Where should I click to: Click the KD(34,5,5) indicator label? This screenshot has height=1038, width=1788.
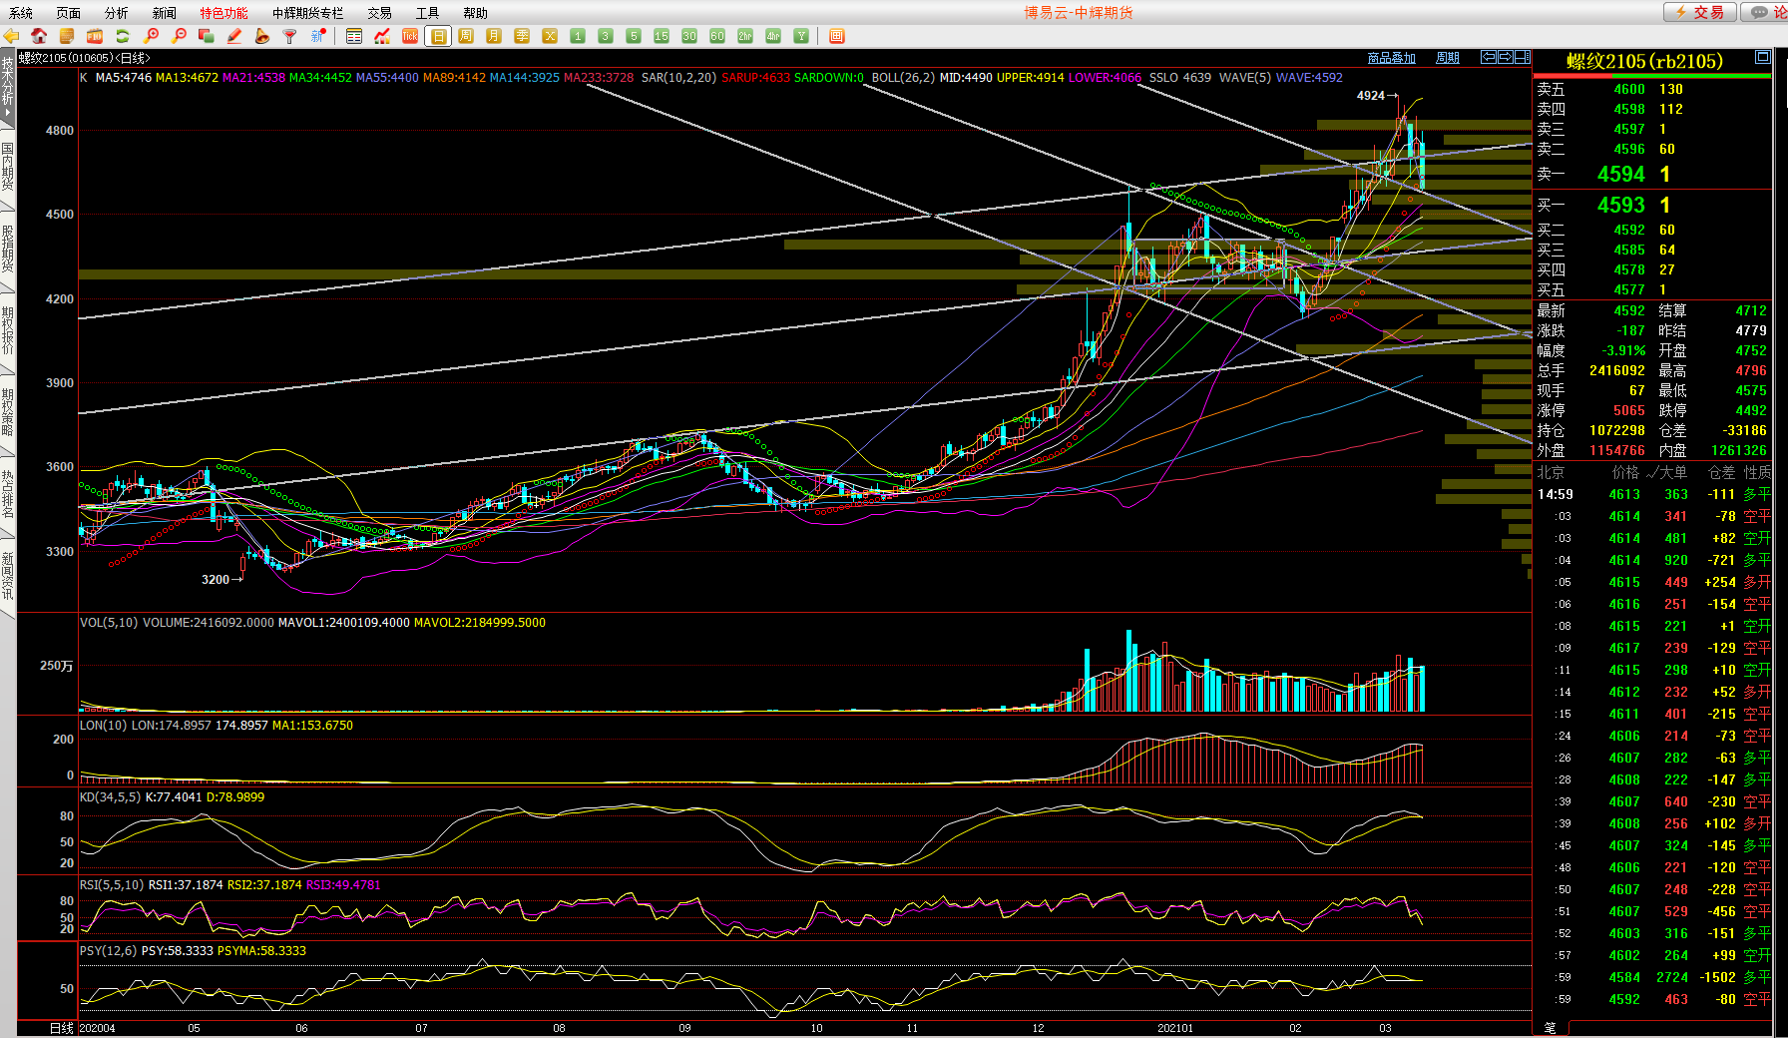coord(111,797)
